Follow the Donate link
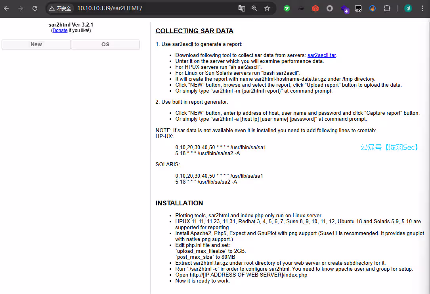This screenshot has width=430, height=294. (60, 30)
